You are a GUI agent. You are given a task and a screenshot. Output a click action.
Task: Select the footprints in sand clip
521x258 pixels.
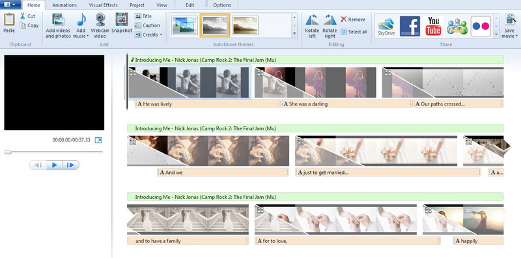point(443,83)
